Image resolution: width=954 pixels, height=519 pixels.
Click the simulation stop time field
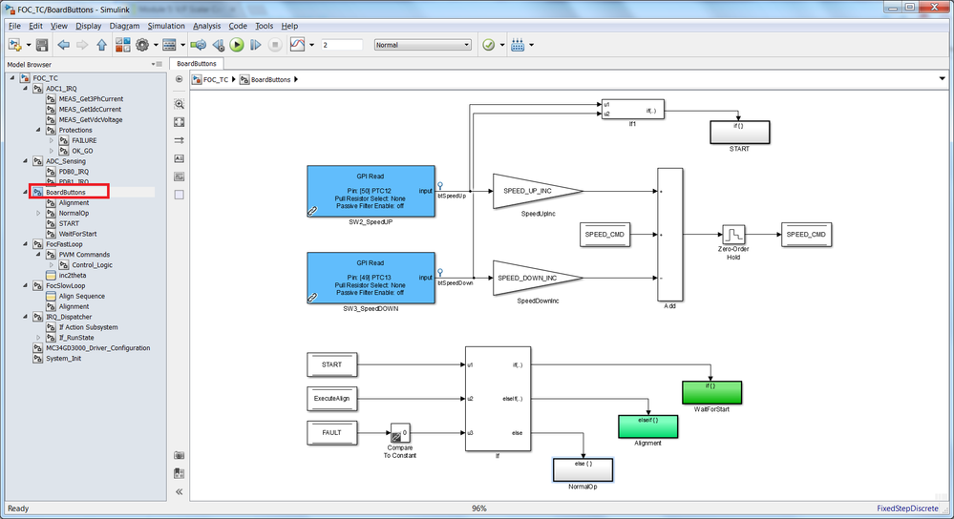tap(342, 45)
